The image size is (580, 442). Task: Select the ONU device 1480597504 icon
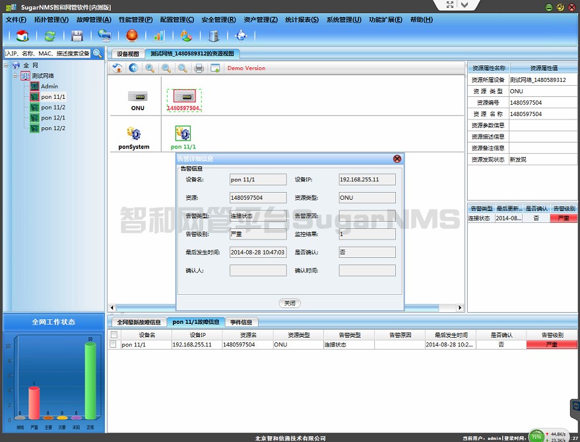(x=184, y=97)
